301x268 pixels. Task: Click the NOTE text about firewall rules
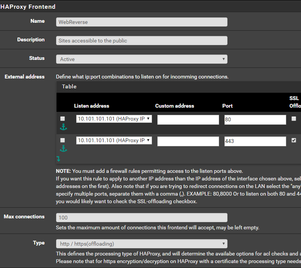click(149, 171)
